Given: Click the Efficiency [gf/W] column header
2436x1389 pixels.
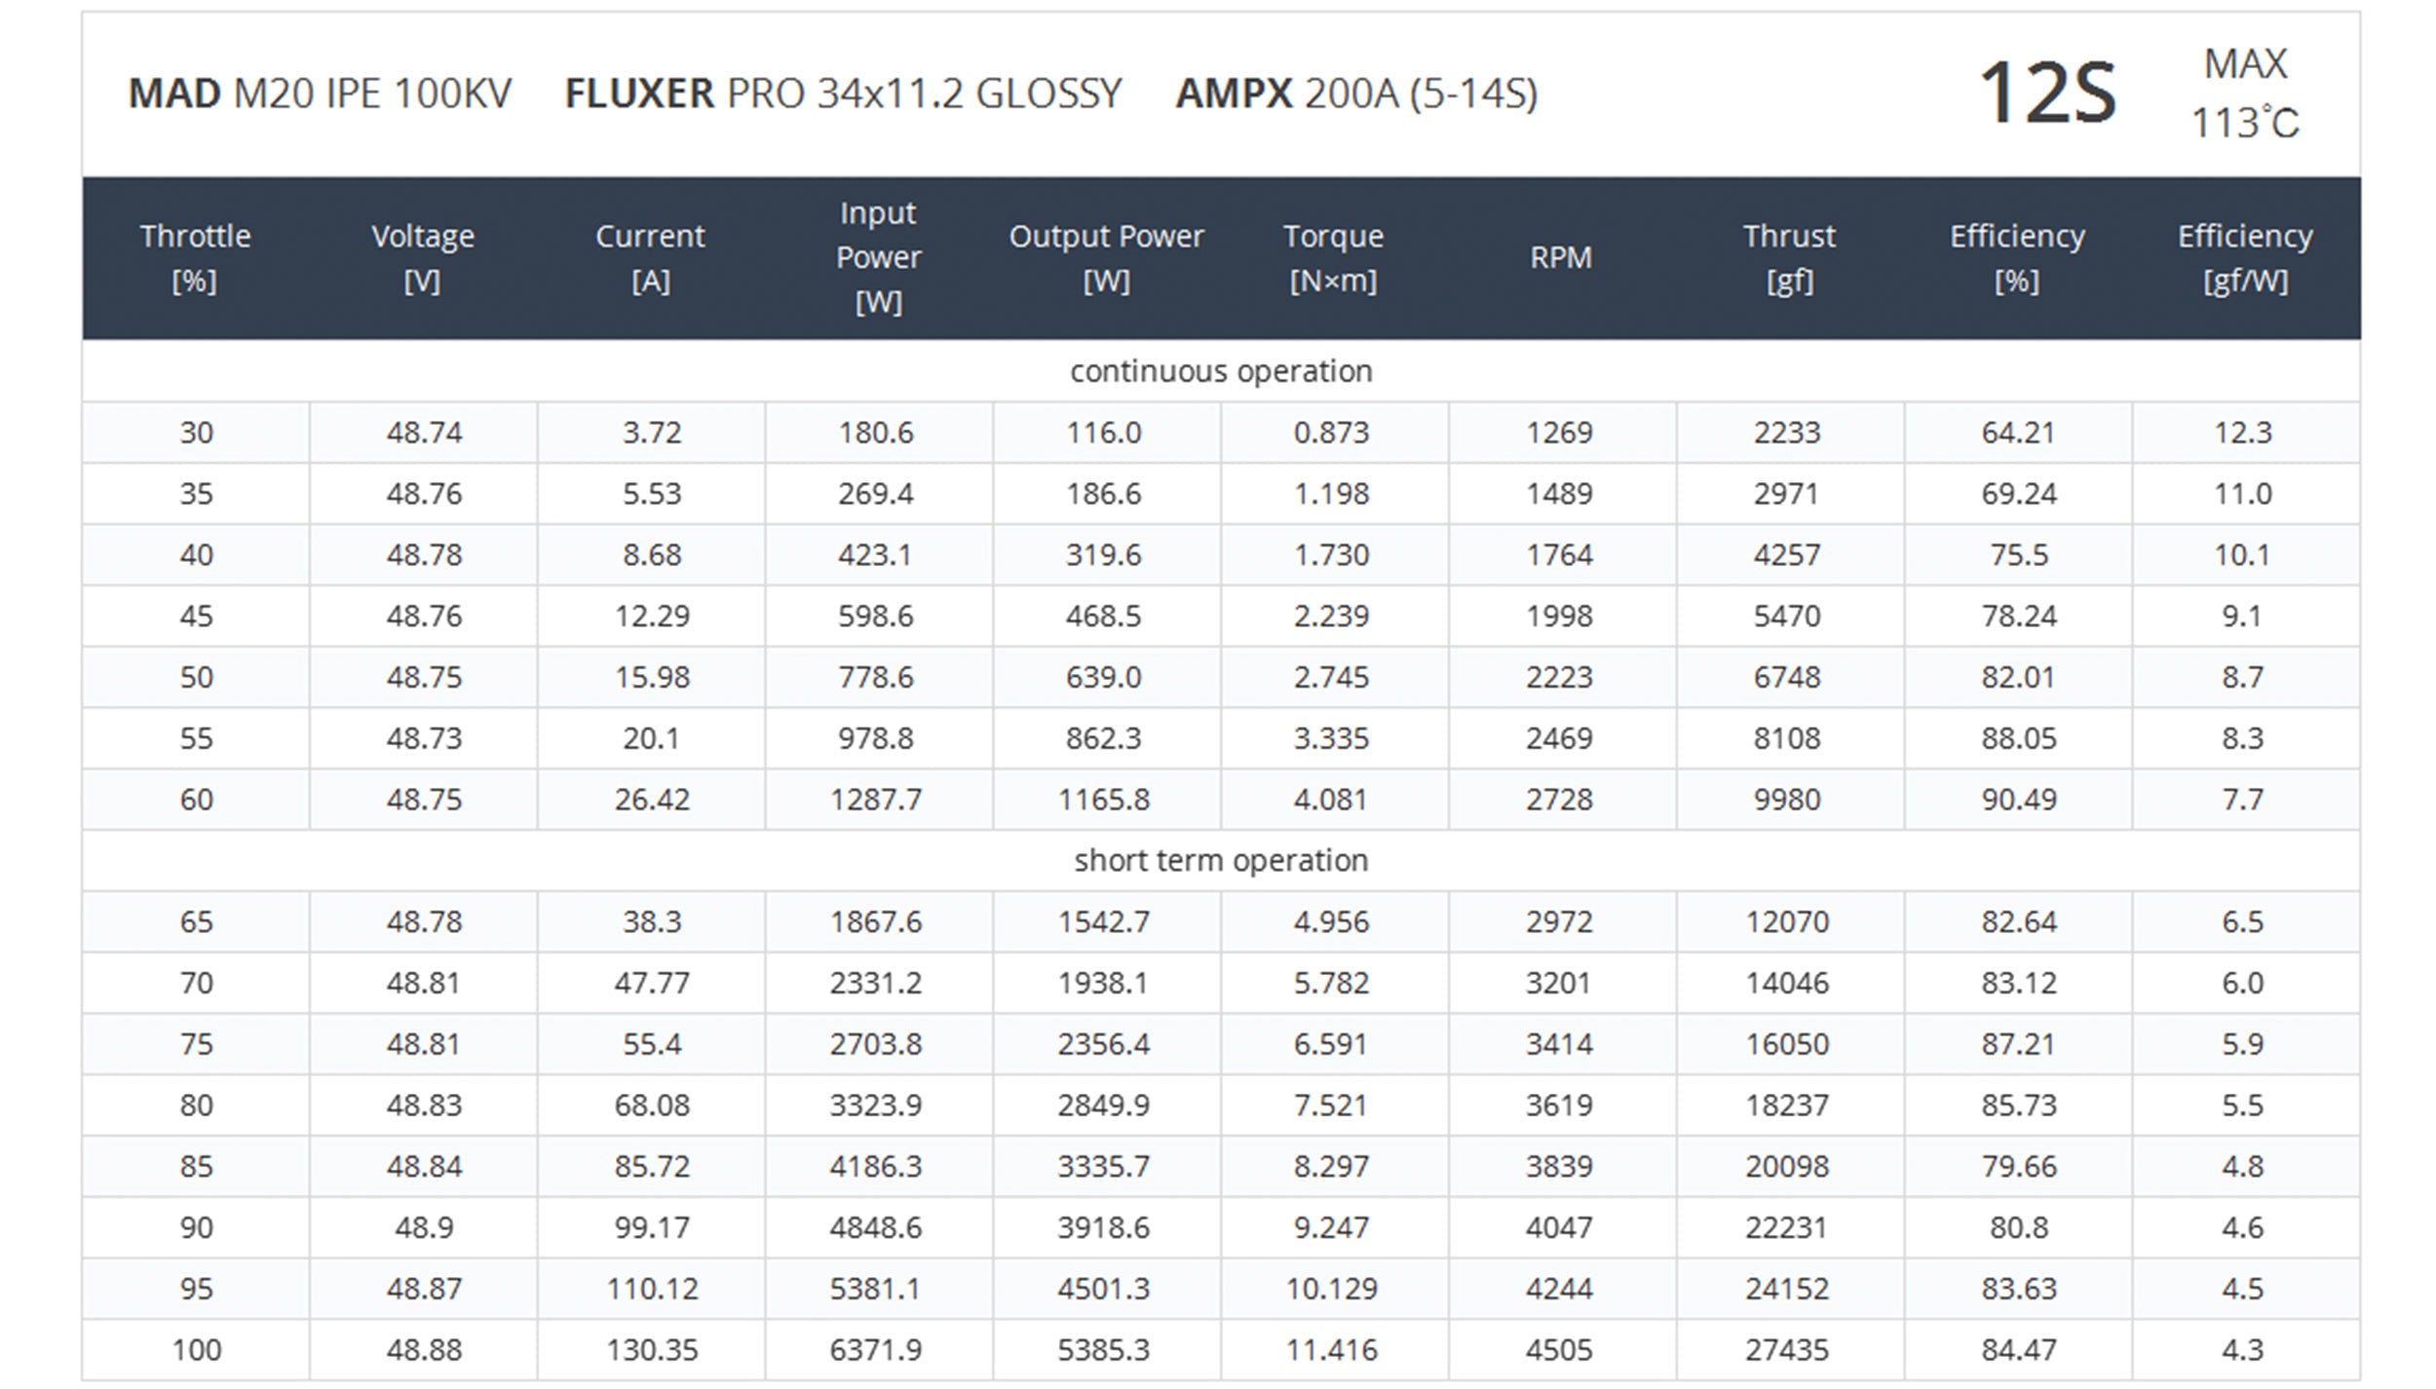Looking at the screenshot, I should 2245,258.
